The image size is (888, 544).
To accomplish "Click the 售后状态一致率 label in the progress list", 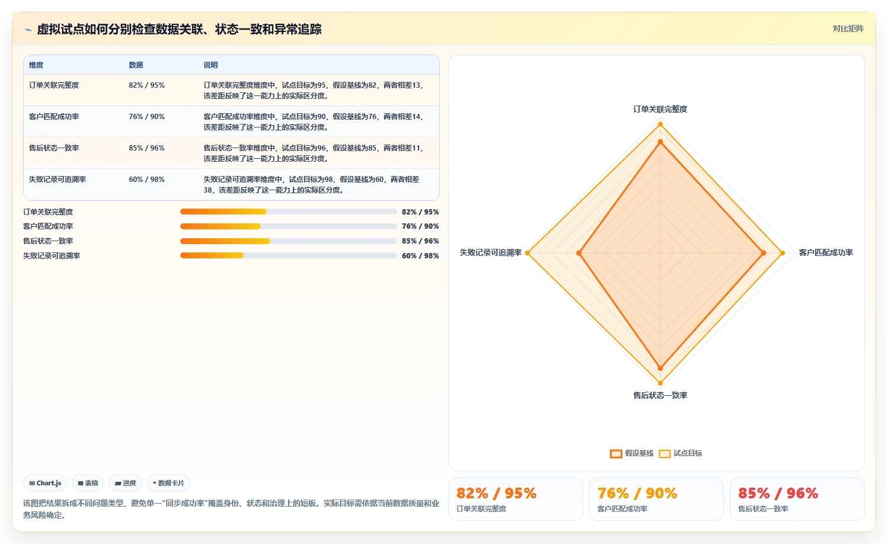I will point(48,241).
